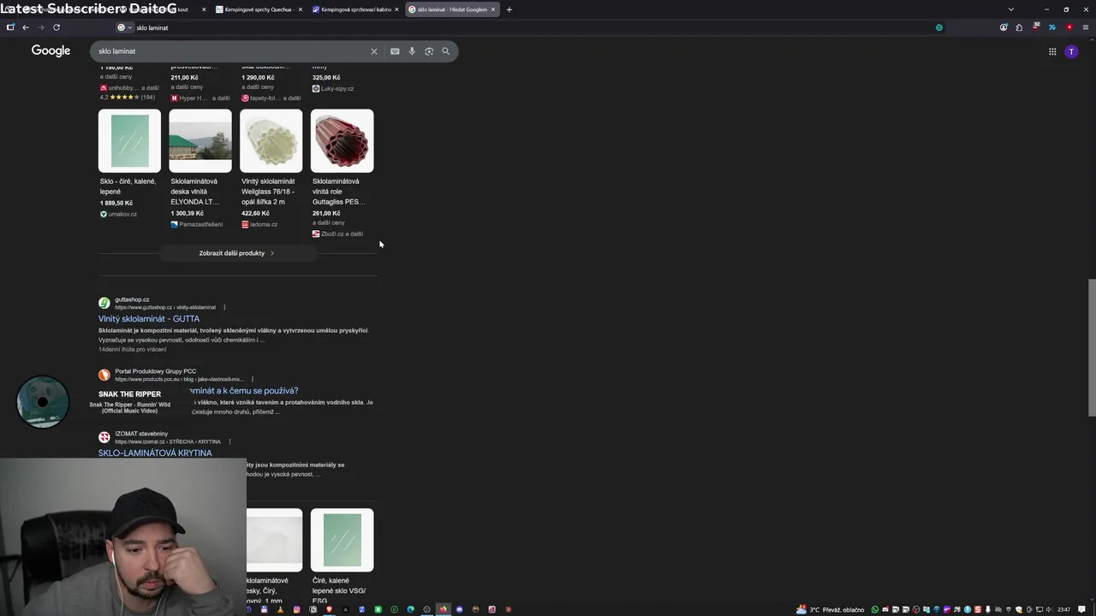
Task: Click the address bar showing sklo laminat
Action: click(x=531, y=27)
